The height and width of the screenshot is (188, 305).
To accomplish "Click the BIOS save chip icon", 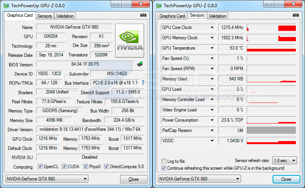I will coord(140,64).
